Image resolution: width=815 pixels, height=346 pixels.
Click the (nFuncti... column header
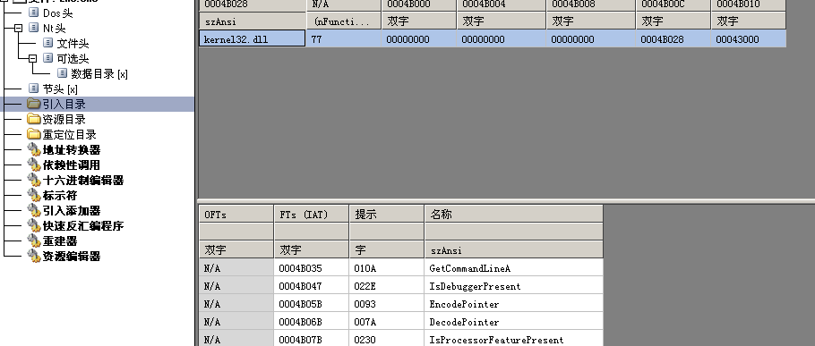343,21
